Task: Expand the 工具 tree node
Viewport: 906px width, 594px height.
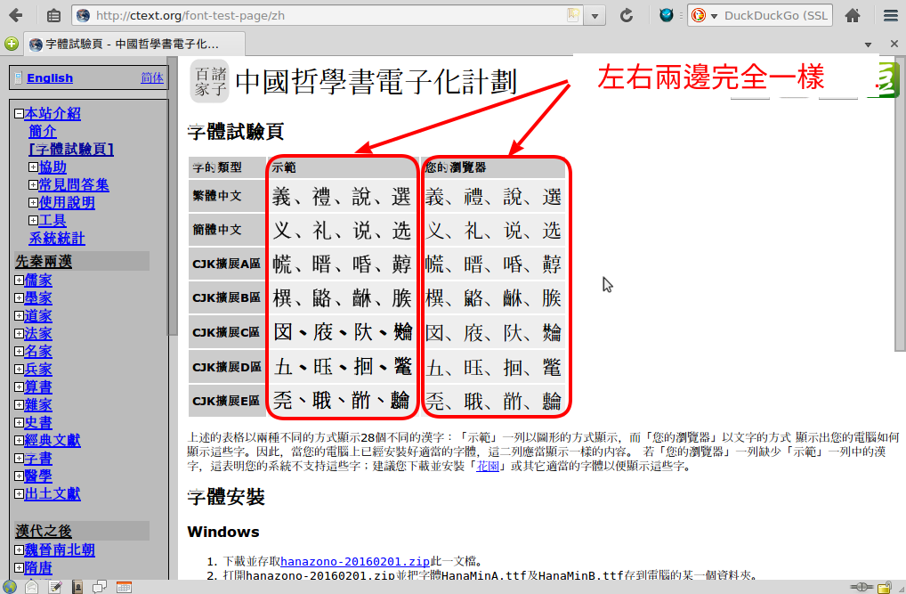Action: (x=33, y=220)
